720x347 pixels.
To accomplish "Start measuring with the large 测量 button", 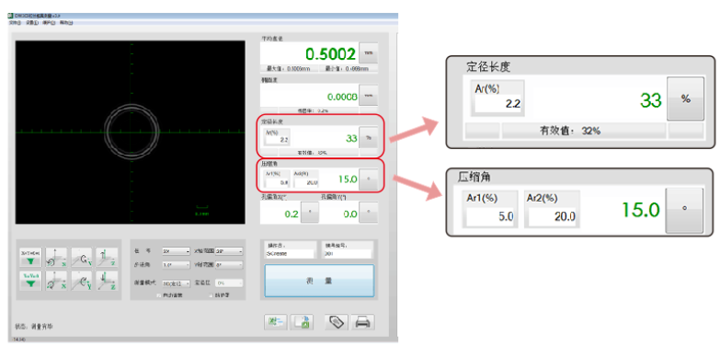I will (320, 281).
